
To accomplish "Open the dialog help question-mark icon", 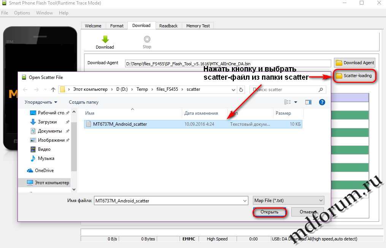I will coord(322,102).
